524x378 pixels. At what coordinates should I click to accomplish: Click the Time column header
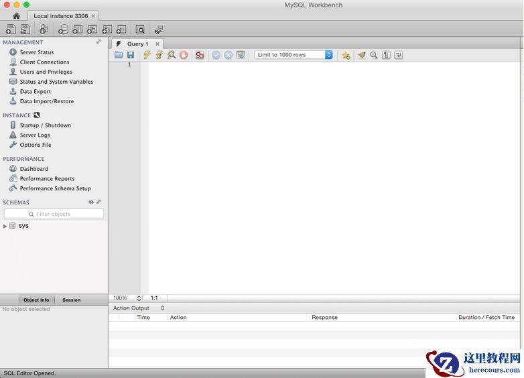click(x=143, y=317)
